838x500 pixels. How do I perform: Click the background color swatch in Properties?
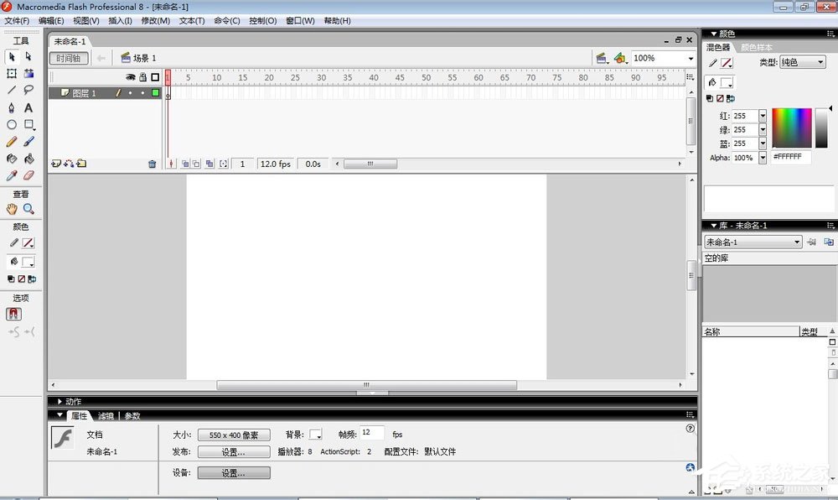point(316,435)
